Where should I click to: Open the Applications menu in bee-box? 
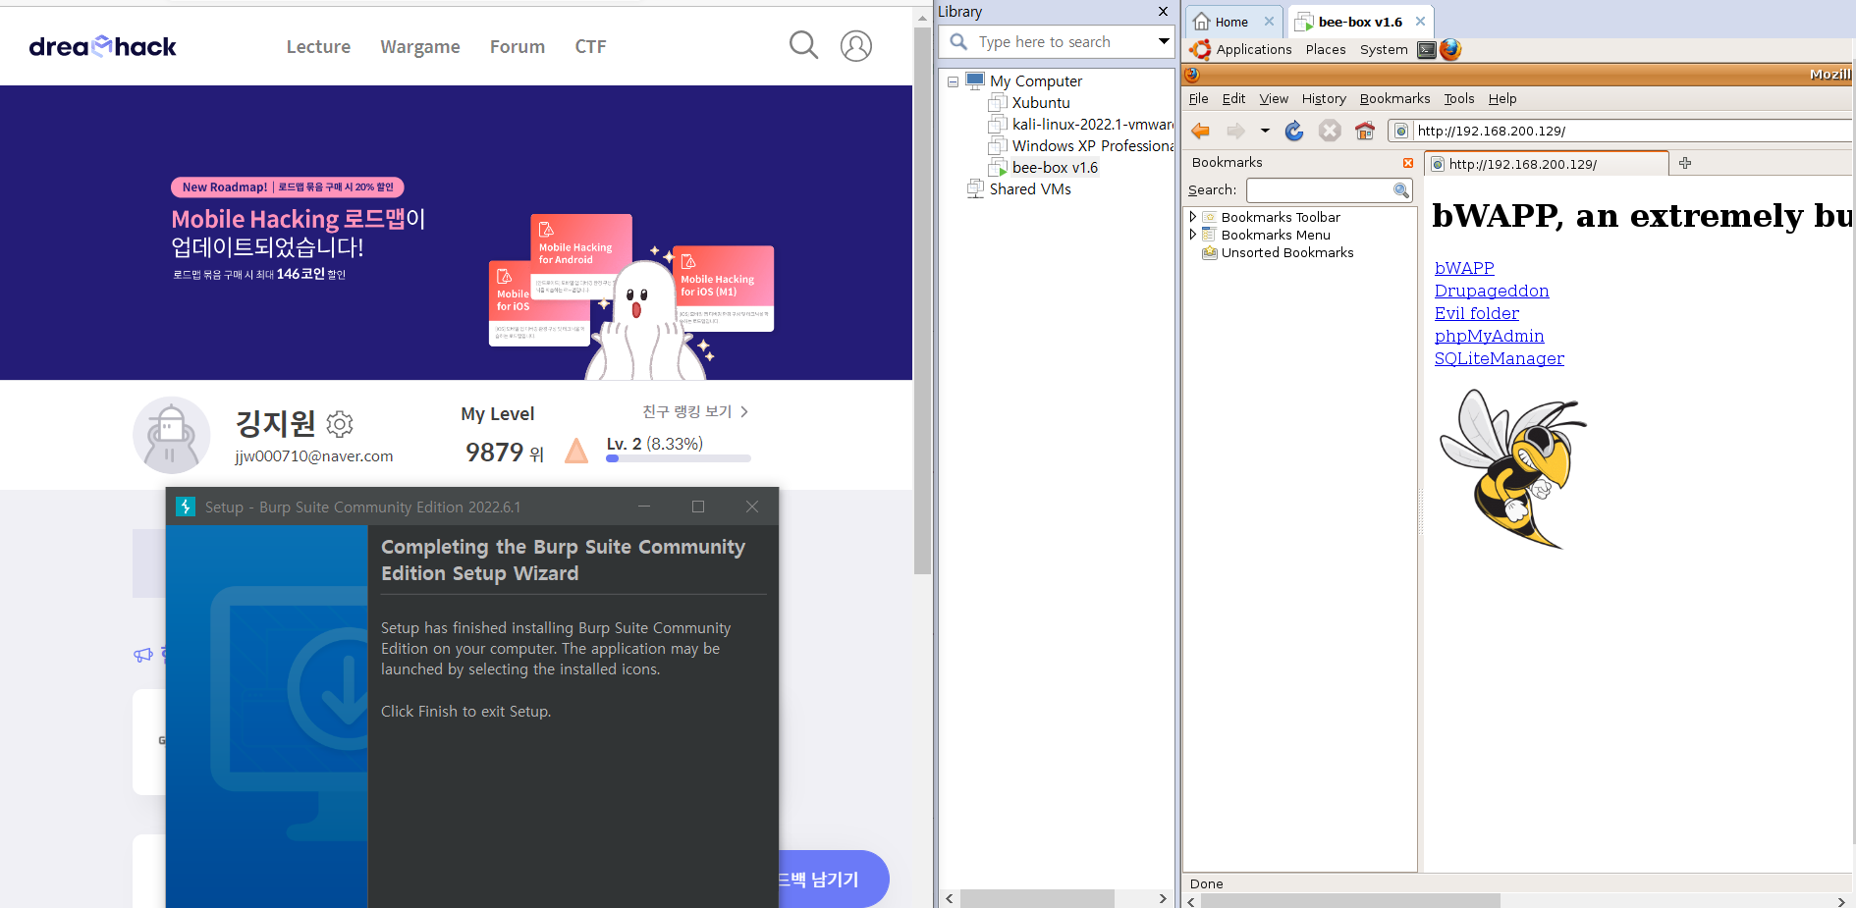[1254, 49]
